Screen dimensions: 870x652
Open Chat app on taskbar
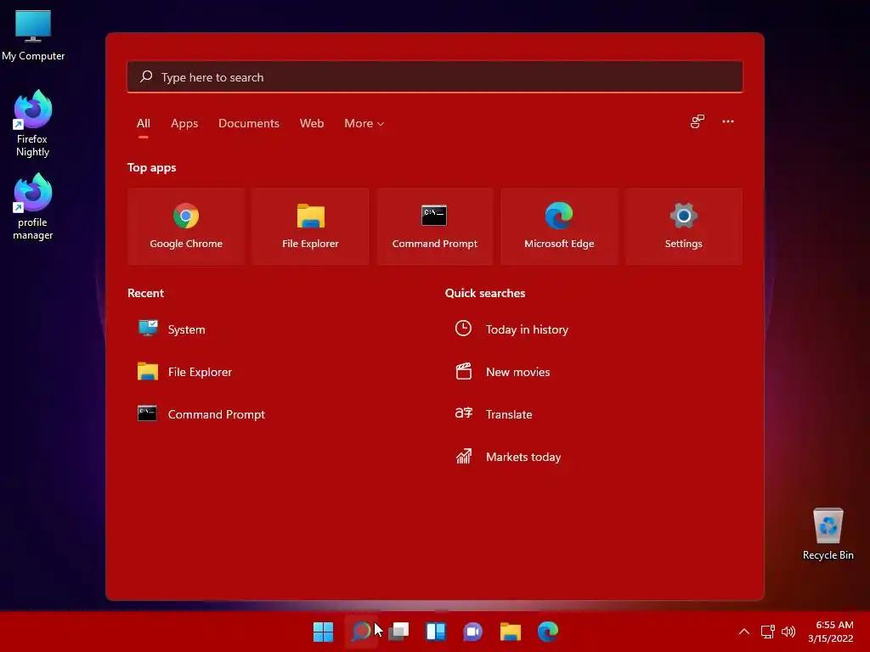(472, 632)
